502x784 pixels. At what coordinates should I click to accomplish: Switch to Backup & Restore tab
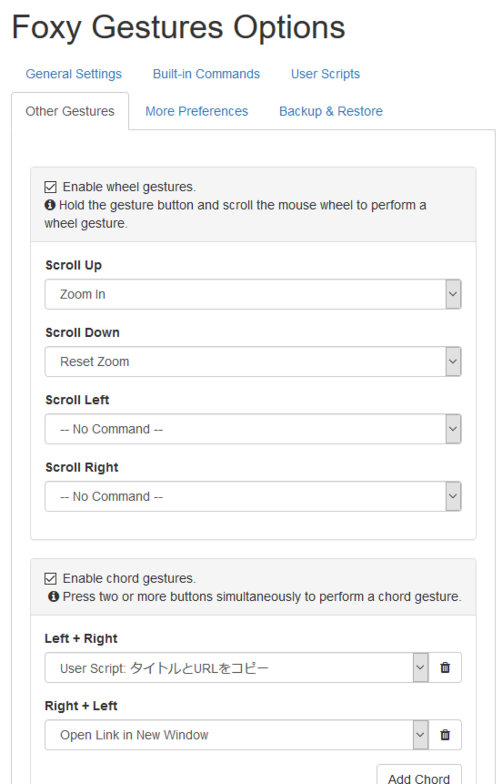pos(331,111)
